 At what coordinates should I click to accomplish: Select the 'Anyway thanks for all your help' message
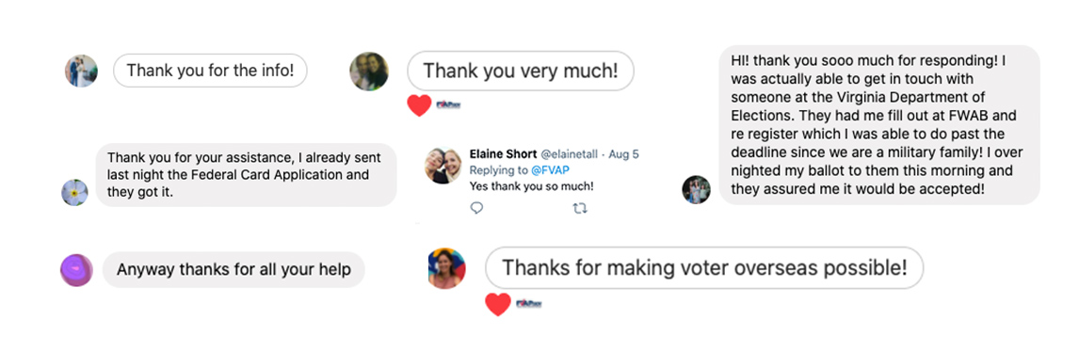tap(234, 270)
